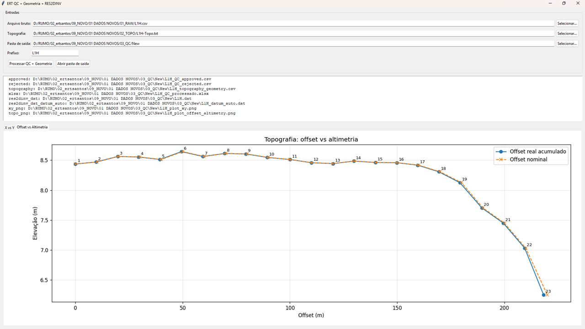
Task: Focus the Pasta de saída path field
Action: pyautogui.click(x=293, y=43)
